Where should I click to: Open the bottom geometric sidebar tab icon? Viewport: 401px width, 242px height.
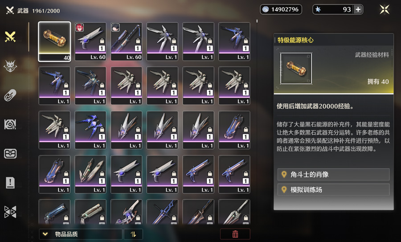point(10,212)
